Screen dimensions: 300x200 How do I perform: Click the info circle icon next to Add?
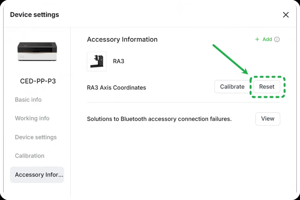click(x=277, y=39)
